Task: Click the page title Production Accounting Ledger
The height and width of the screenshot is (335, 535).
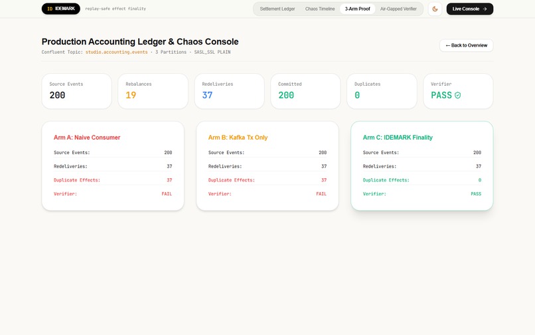Action: pyautogui.click(x=140, y=42)
